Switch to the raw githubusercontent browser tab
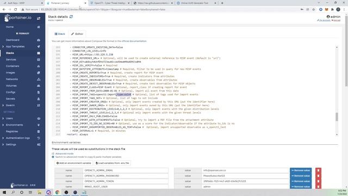The width and height of the screenshot is (348, 196). [x=153, y=3]
